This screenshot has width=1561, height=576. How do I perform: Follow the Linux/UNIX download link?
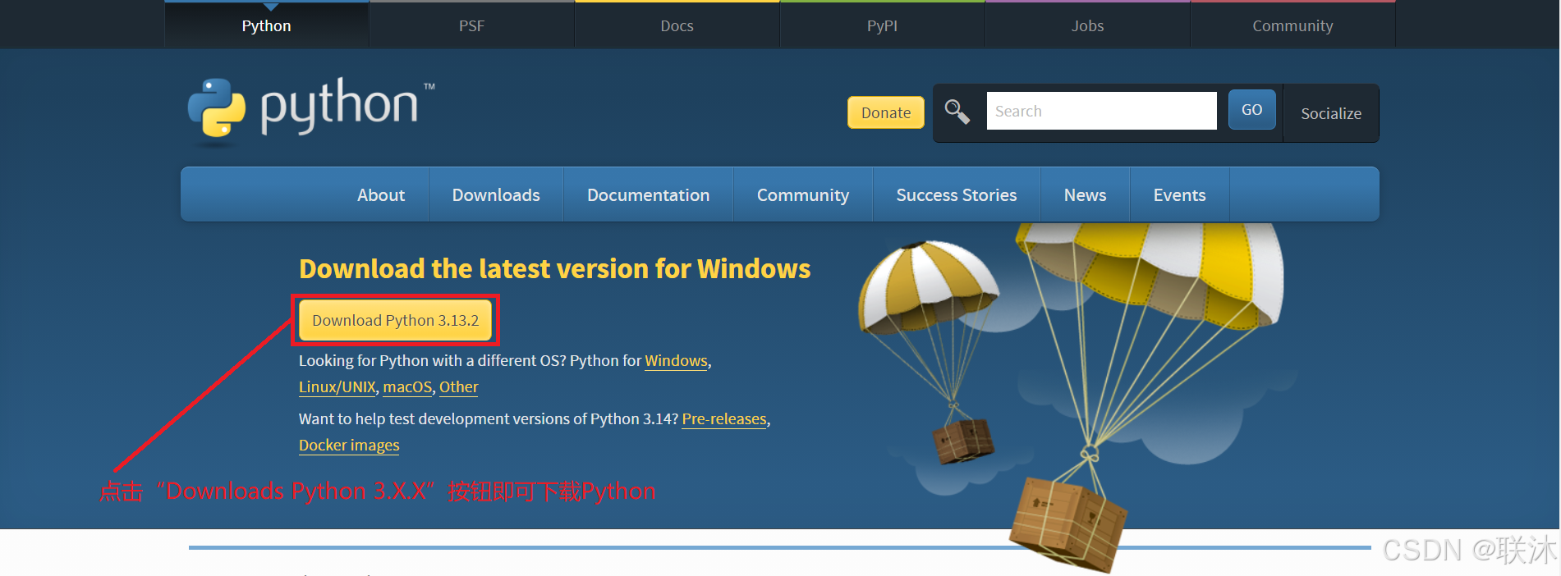click(337, 387)
